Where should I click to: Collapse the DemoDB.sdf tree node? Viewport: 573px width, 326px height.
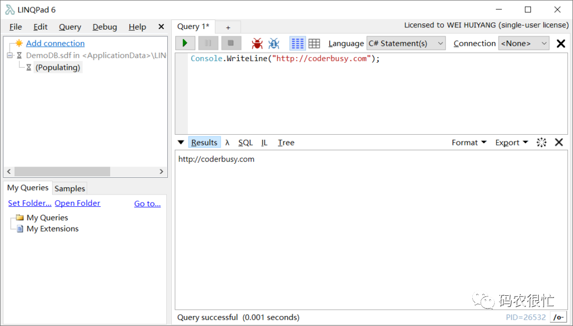10,55
